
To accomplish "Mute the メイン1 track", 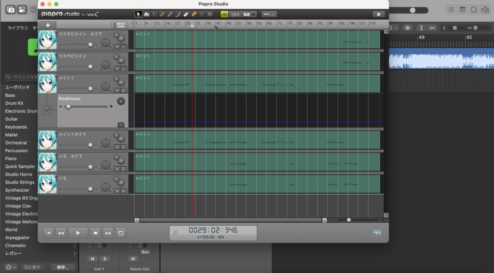I will (121, 82).
